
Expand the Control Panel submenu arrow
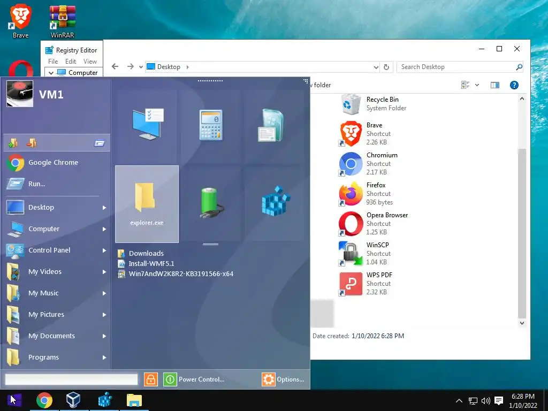coord(104,250)
